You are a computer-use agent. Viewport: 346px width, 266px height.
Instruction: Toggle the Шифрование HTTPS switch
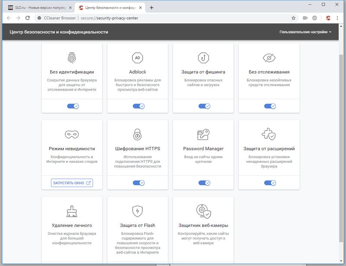tap(138, 183)
